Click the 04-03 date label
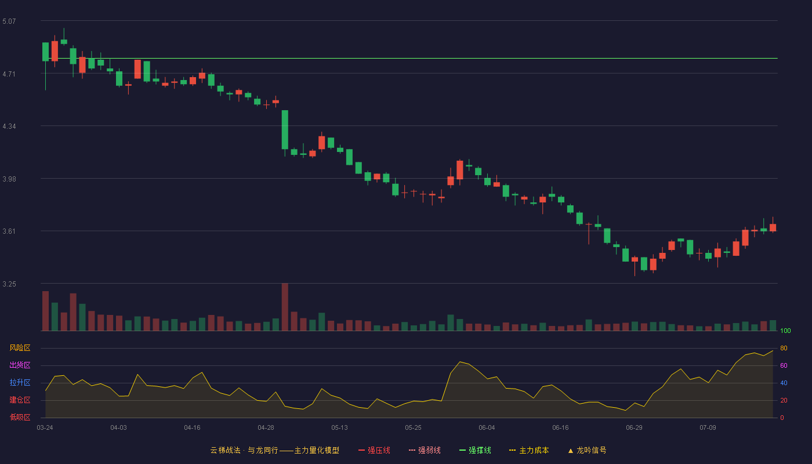The width and height of the screenshot is (812, 464). point(118,427)
